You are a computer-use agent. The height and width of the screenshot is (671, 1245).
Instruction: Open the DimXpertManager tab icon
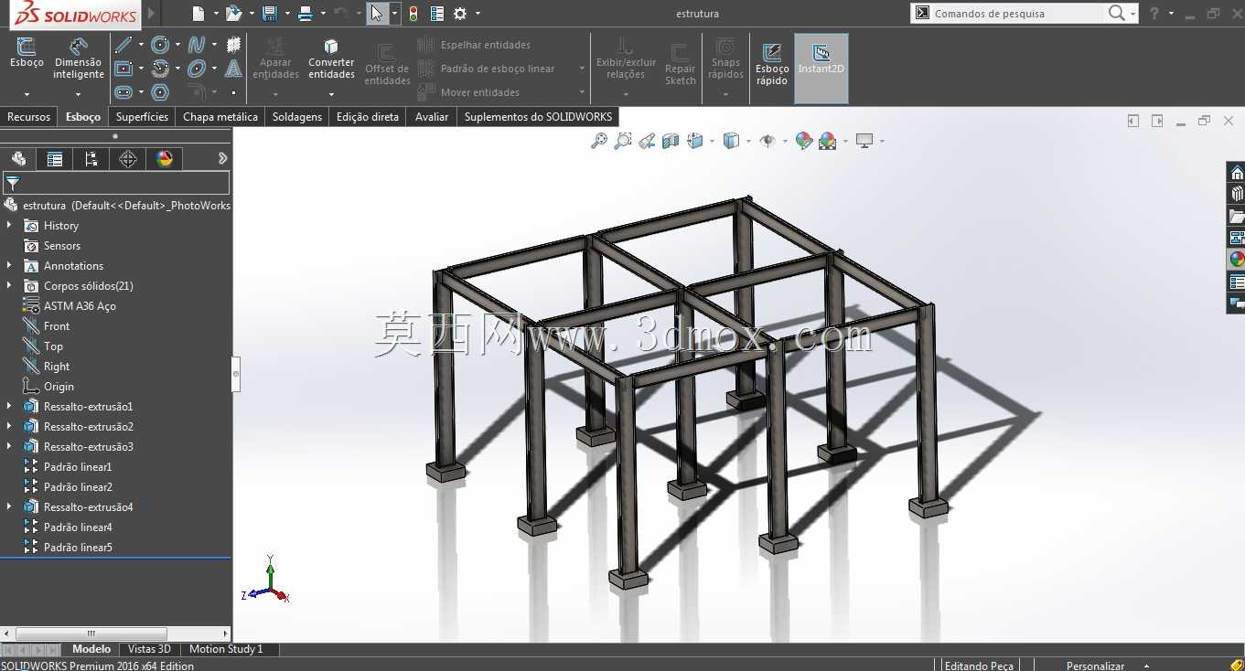pyautogui.click(x=128, y=159)
